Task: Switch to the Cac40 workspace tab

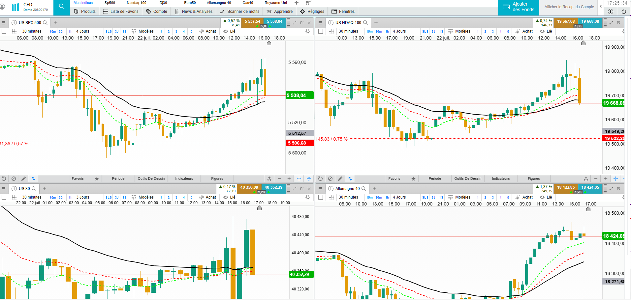Action: [x=248, y=3]
